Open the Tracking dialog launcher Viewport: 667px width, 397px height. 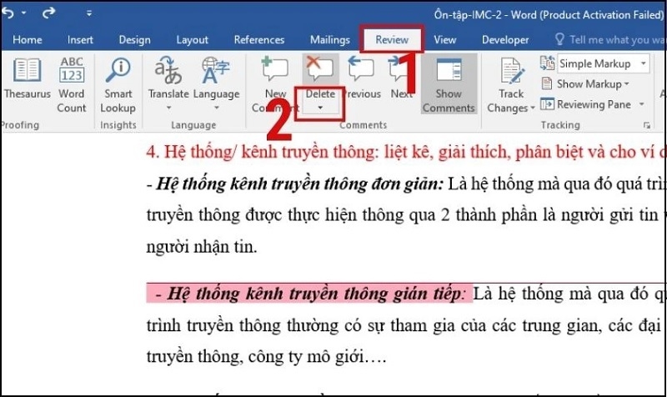click(647, 125)
